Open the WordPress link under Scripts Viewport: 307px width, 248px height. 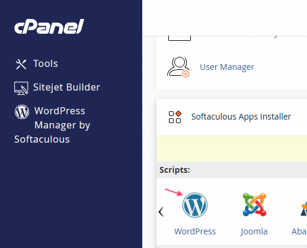195,231
